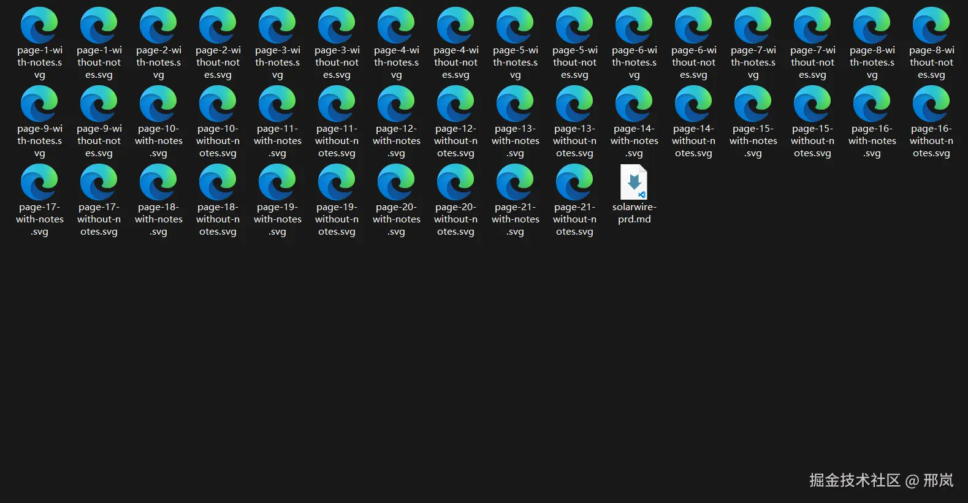Click the page-19-without-notes.svg text label
Viewport: 968px width, 503px height.
pyautogui.click(x=337, y=219)
